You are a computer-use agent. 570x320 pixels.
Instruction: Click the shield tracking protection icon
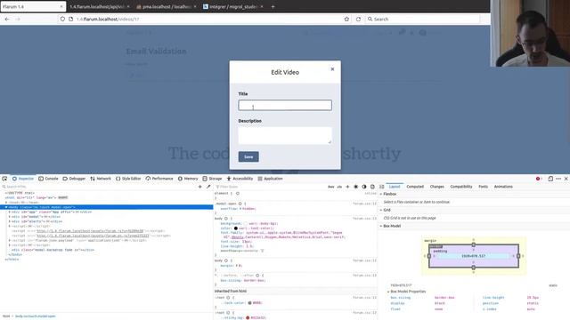62,19
